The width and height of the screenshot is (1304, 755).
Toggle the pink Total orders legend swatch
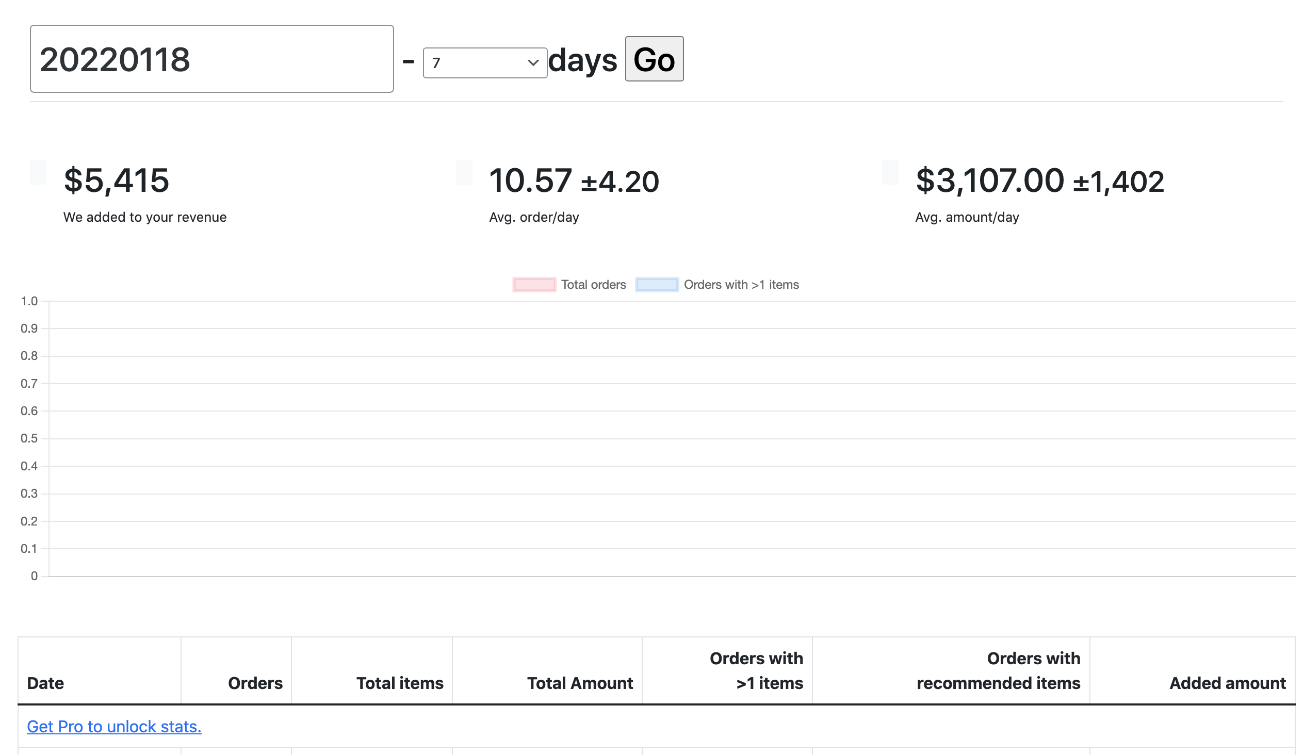(534, 285)
